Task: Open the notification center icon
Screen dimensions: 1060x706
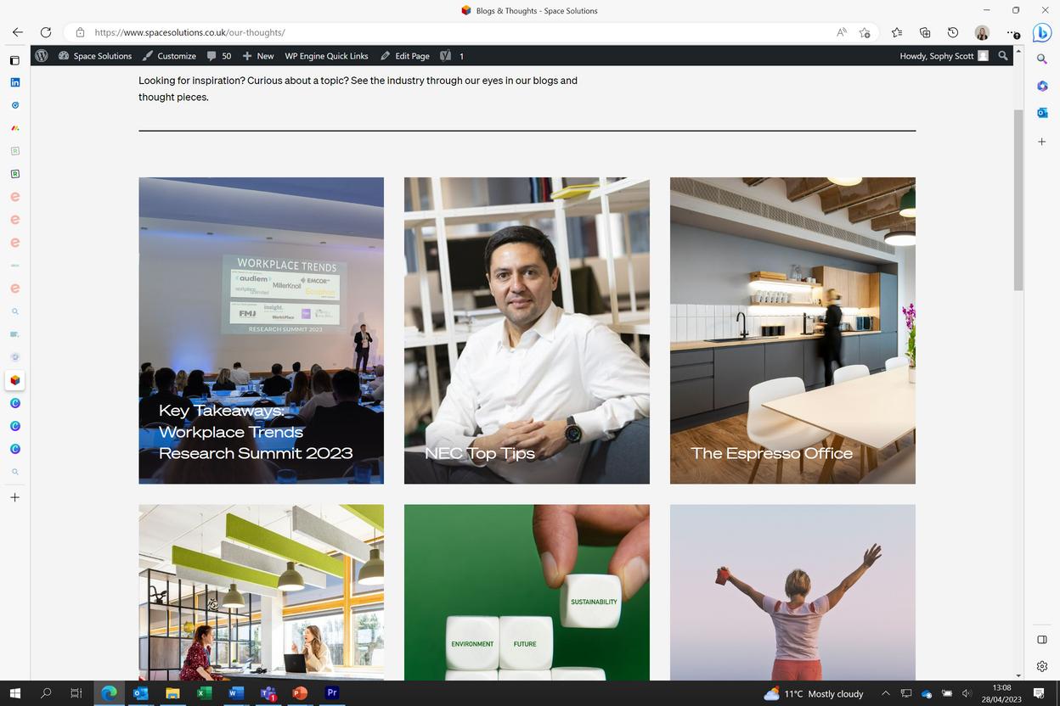Action: (x=1039, y=693)
